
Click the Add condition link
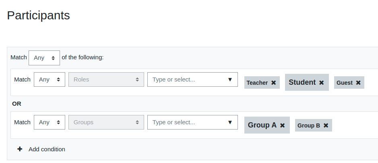point(47,149)
